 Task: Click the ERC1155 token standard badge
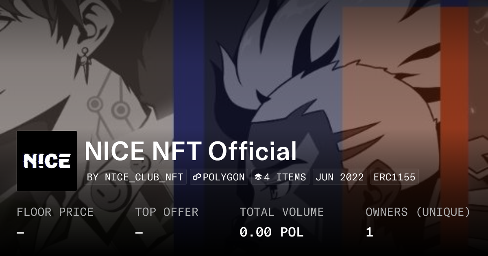394,177
